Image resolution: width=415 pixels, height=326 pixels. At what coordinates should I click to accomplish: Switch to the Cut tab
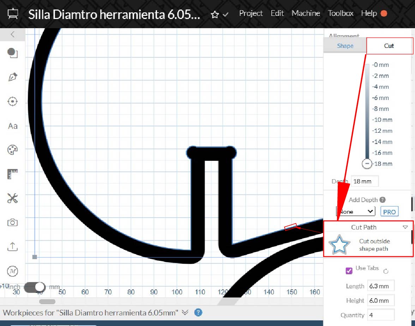[x=389, y=46]
